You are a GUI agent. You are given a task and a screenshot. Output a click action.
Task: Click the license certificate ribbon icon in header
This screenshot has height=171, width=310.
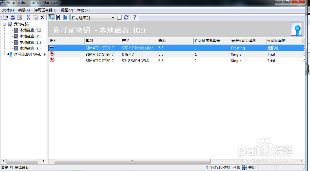coord(296,30)
